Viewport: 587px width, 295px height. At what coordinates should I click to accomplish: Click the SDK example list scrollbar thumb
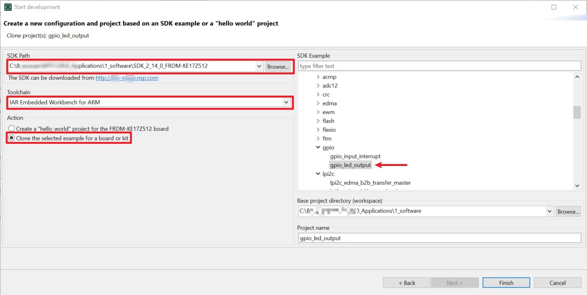pyautogui.click(x=577, y=113)
